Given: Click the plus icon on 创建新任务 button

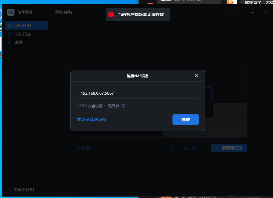Looking at the screenshot, I should pyautogui.click(x=218, y=148).
